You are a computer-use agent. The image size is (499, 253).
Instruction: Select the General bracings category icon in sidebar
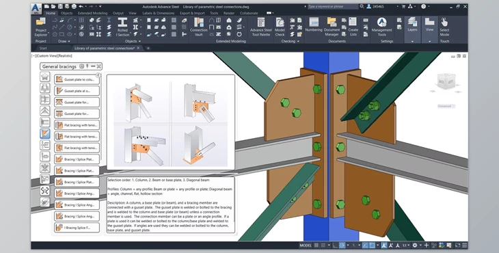(x=45, y=133)
